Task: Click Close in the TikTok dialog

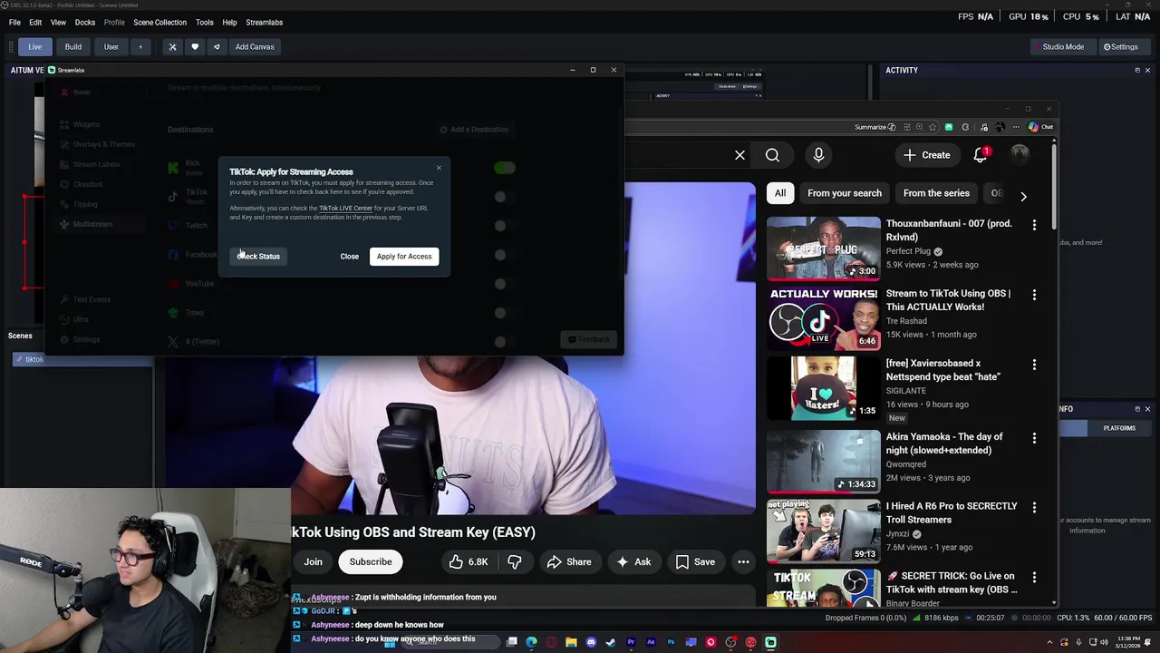Action: (350, 257)
